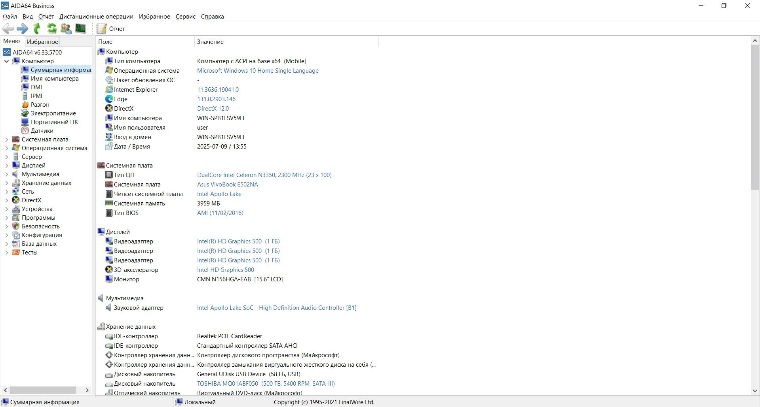Expand the Сервер tree node
760x407 pixels.
[6, 157]
